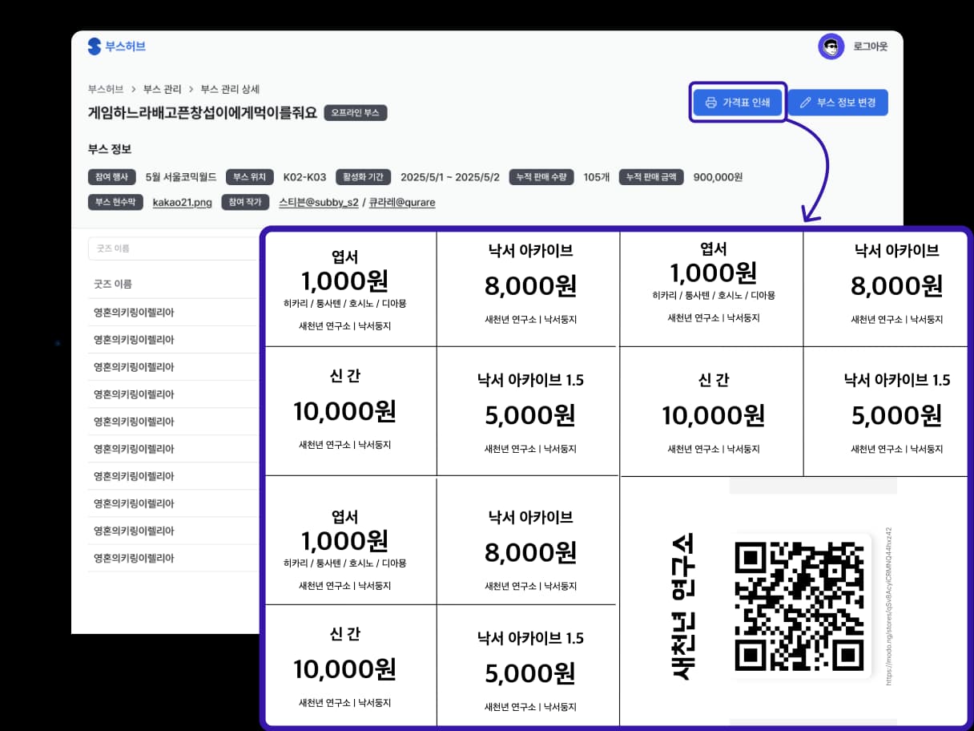Go to 부스 관리 in the breadcrumb
Viewport: 974px width, 731px height.
(163, 89)
